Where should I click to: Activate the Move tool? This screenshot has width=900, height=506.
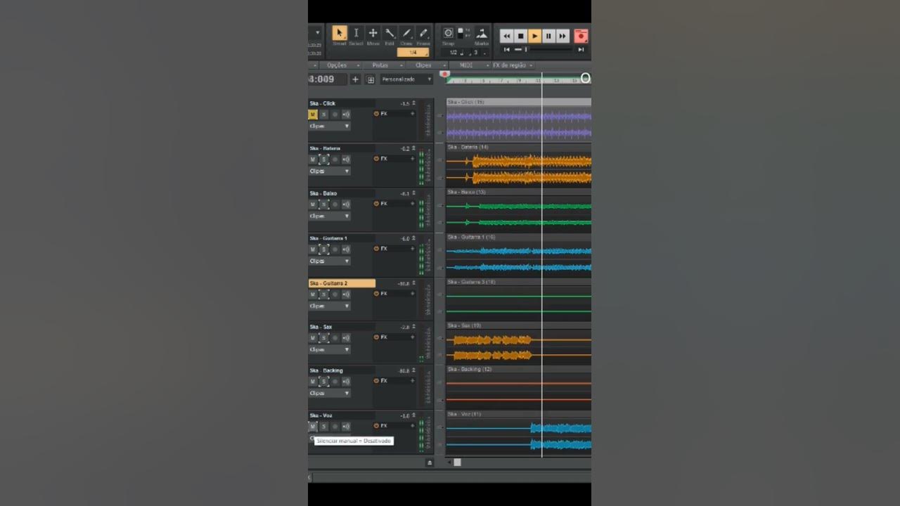click(x=373, y=33)
